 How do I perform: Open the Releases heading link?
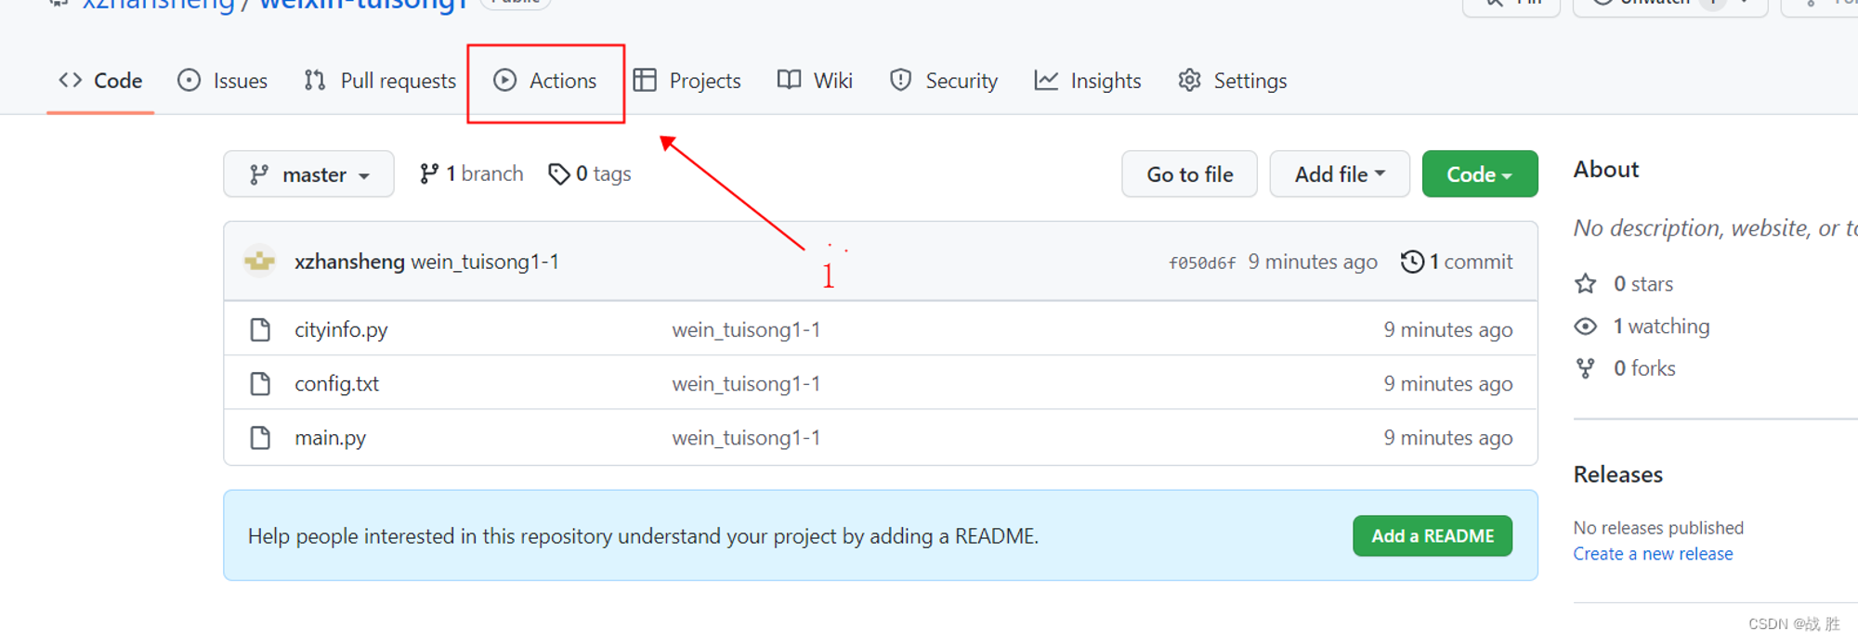[x=1617, y=474]
